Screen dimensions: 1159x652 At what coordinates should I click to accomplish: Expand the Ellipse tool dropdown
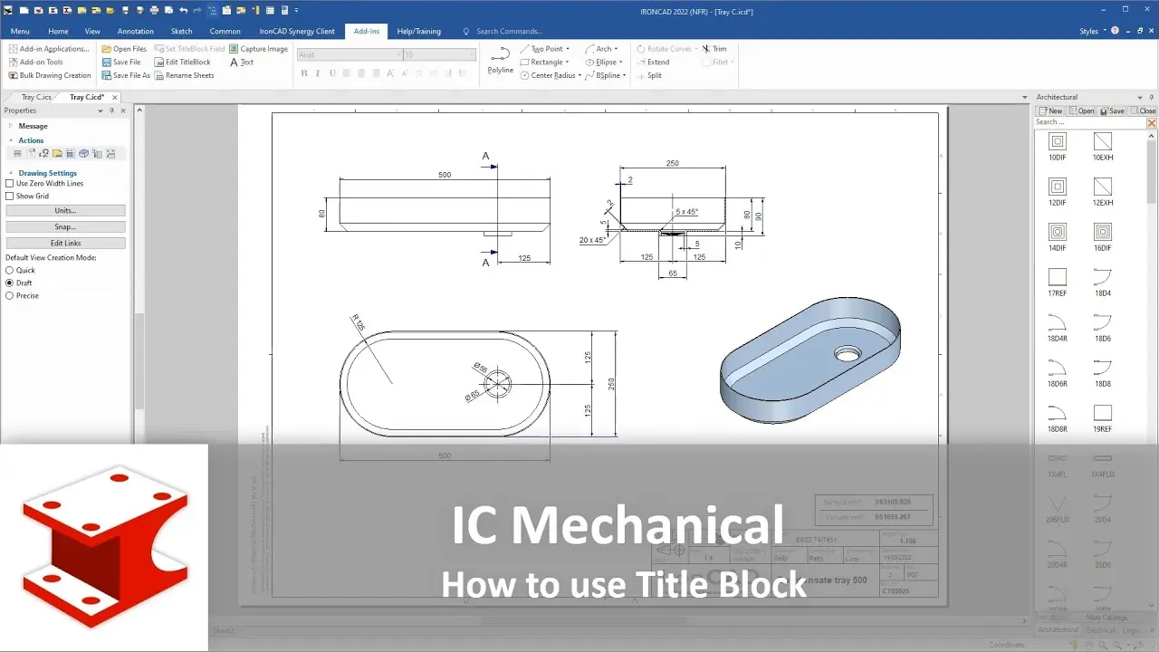621,62
